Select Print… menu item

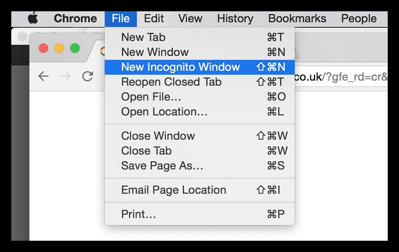coord(199,214)
